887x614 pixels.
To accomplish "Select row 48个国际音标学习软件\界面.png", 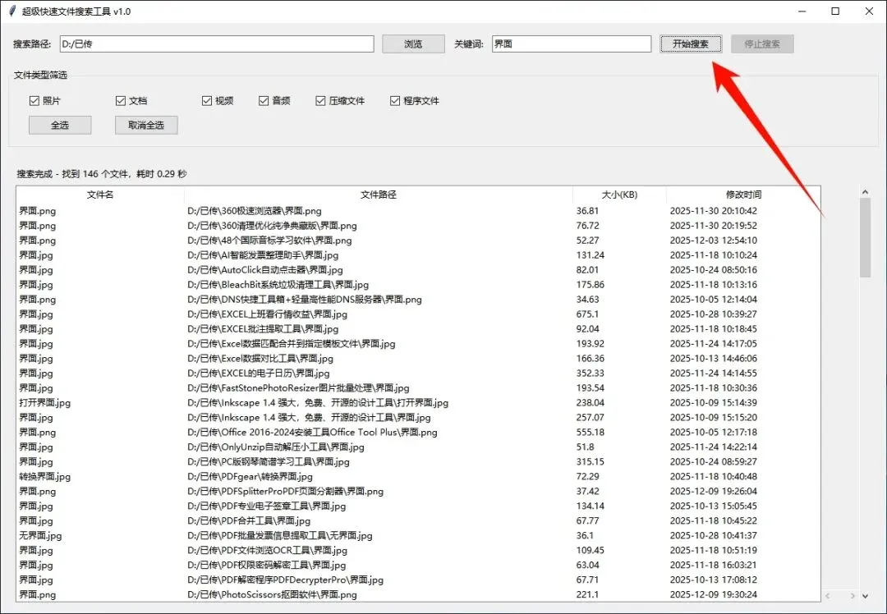I will pos(419,241).
